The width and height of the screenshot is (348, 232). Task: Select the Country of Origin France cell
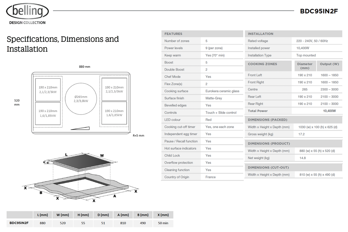(210, 177)
